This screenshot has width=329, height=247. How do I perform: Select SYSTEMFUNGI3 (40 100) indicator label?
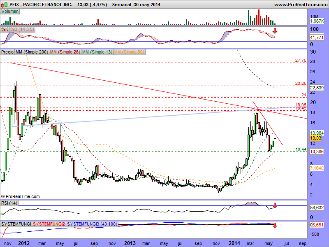[x=92, y=224]
